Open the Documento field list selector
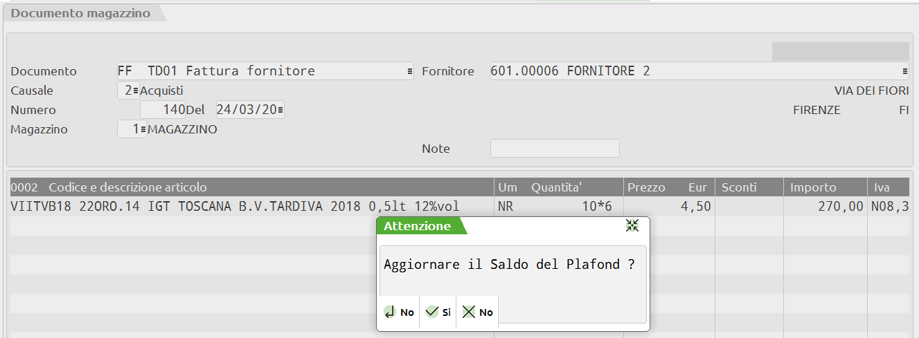Viewport: 919px width, 338px height. (409, 71)
